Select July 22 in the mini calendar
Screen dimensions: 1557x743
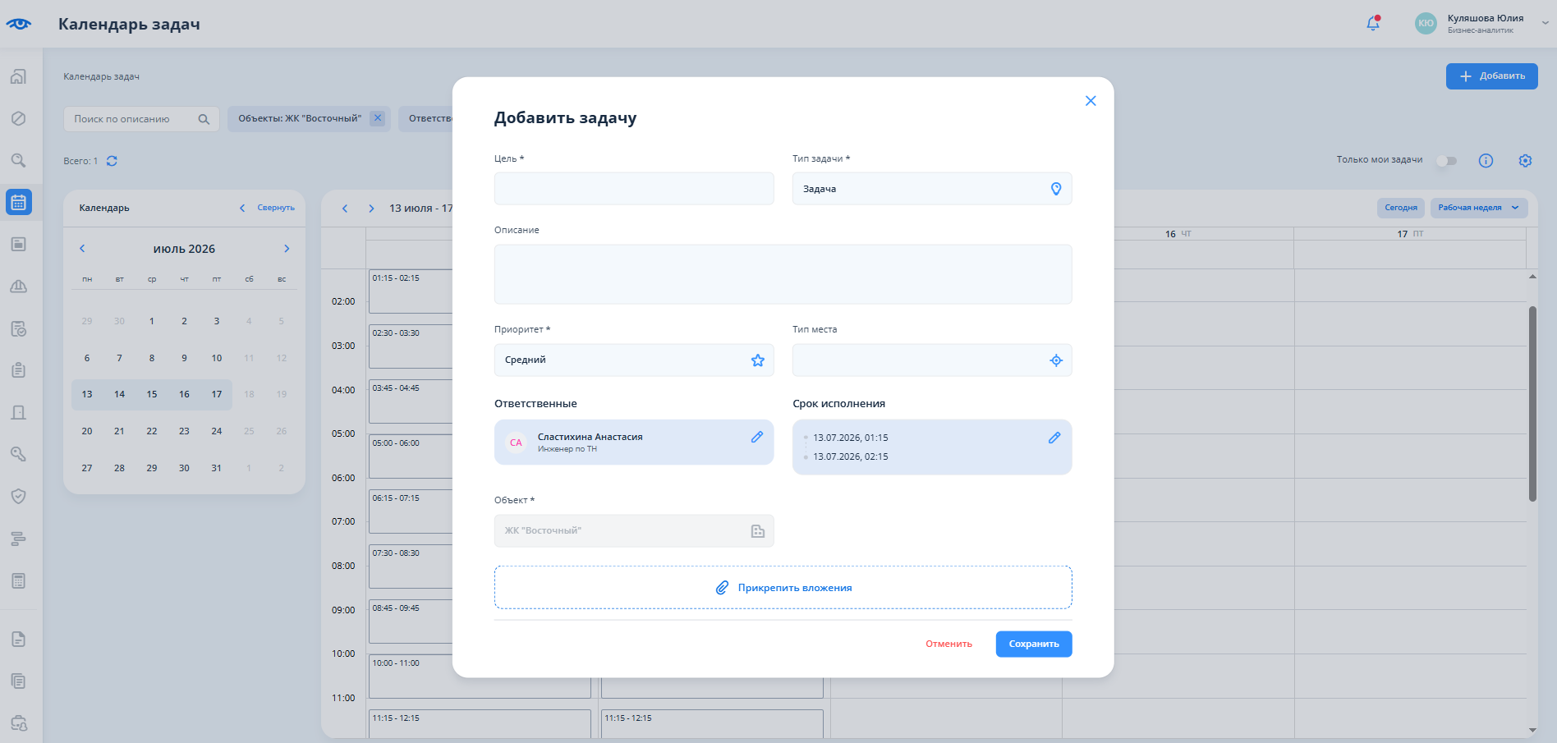152,431
